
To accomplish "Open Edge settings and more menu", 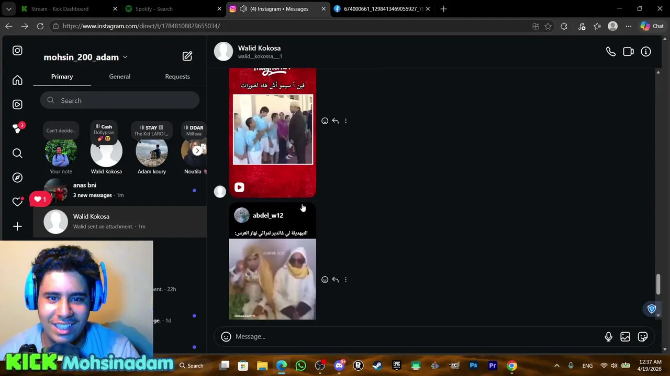I will (629, 26).
